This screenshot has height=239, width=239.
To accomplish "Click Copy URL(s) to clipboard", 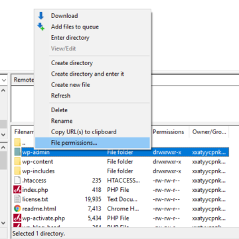I will [x=84, y=132].
